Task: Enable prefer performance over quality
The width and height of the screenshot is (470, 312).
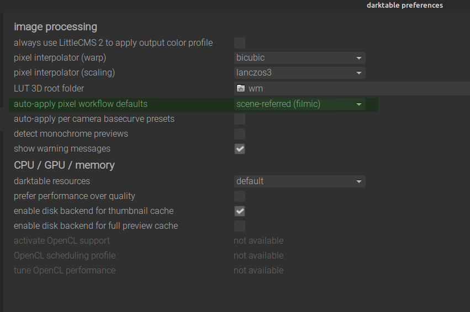Action: [240, 196]
